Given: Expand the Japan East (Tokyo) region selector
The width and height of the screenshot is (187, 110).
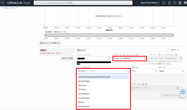Looking at the screenshot, I should tap(150, 3).
